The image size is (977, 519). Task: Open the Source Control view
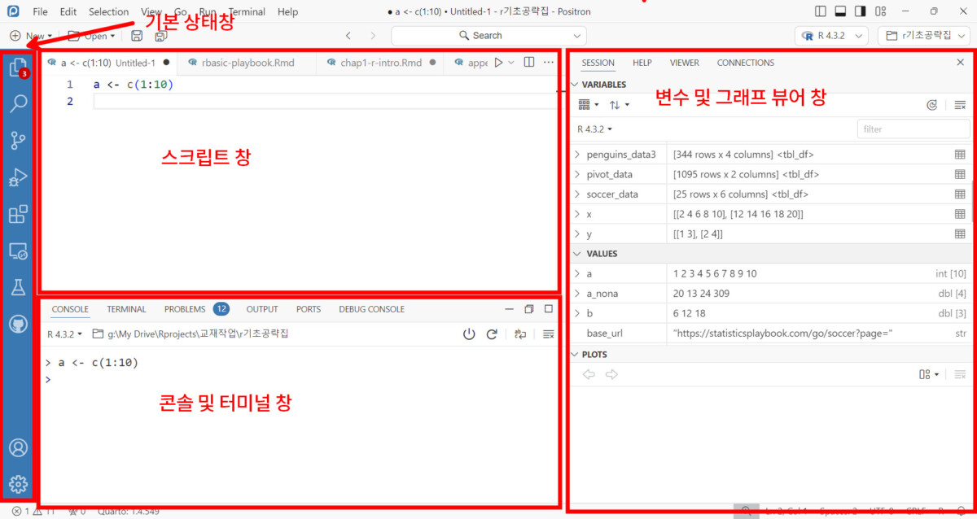(18, 141)
